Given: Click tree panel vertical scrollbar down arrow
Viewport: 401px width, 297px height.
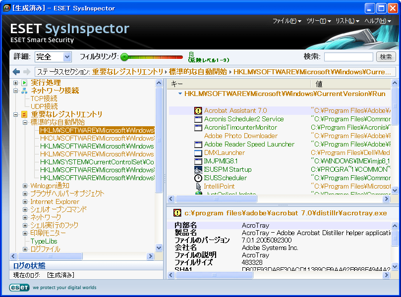Looking at the screenshot, I should [x=159, y=247].
